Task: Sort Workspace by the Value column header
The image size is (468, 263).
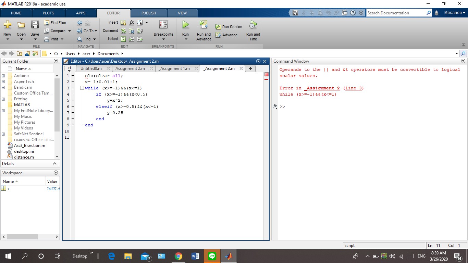Action: click(52, 181)
